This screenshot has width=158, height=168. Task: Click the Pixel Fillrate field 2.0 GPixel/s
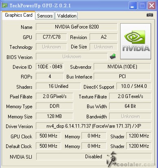click(55, 96)
